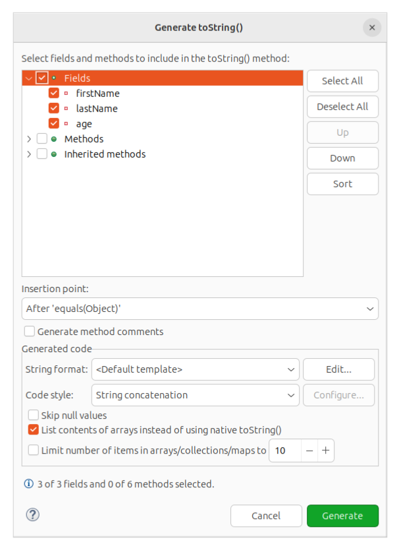Open the Insertion point dropdown
The height and width of the screenshot is (550, 399).
(199, 309)
